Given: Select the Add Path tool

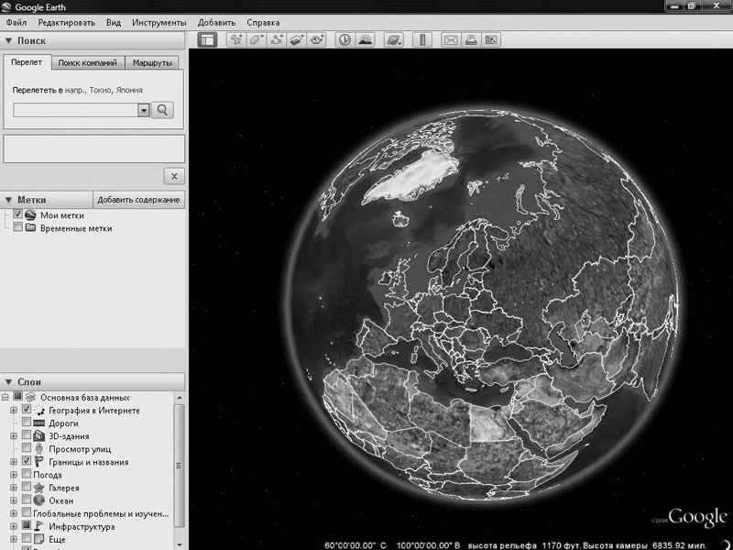Looking at the screenshot, I should [277, 39].
